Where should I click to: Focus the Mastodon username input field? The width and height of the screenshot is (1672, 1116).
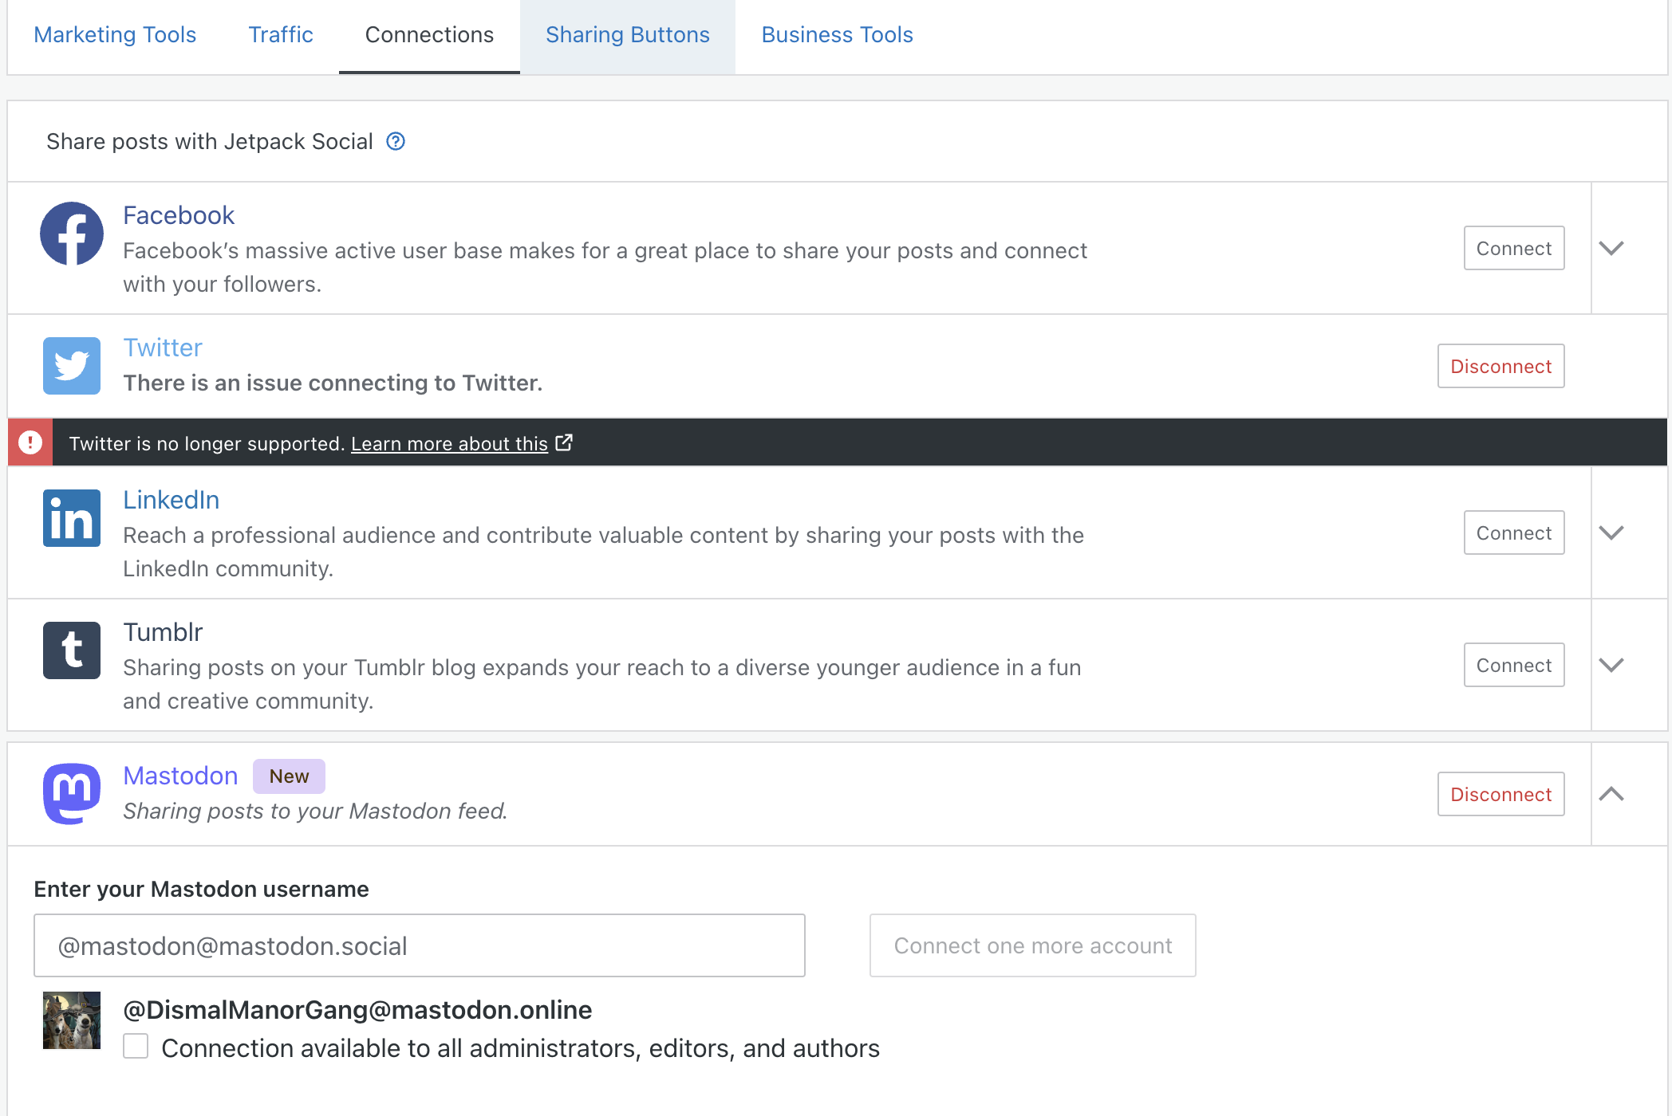(419, 945)
